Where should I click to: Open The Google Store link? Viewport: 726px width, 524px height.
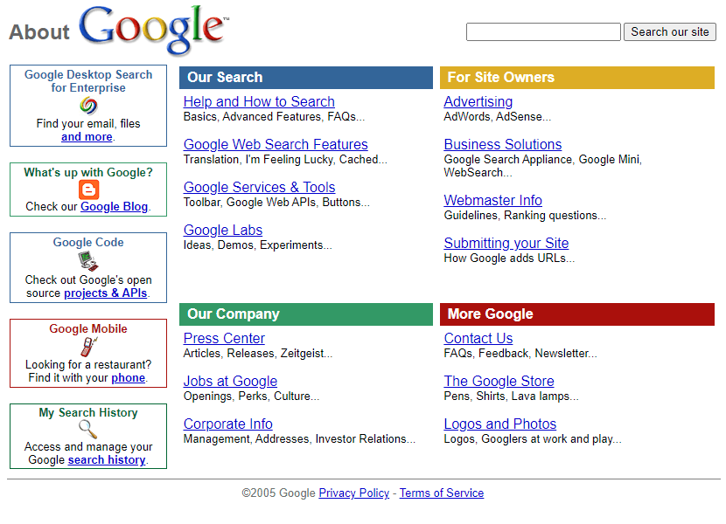tap(499, 381)
